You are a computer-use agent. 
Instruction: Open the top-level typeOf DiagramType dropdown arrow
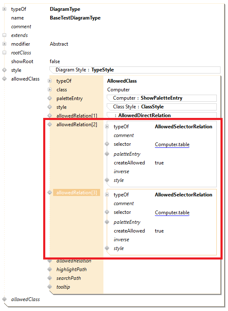click(5, 9)
